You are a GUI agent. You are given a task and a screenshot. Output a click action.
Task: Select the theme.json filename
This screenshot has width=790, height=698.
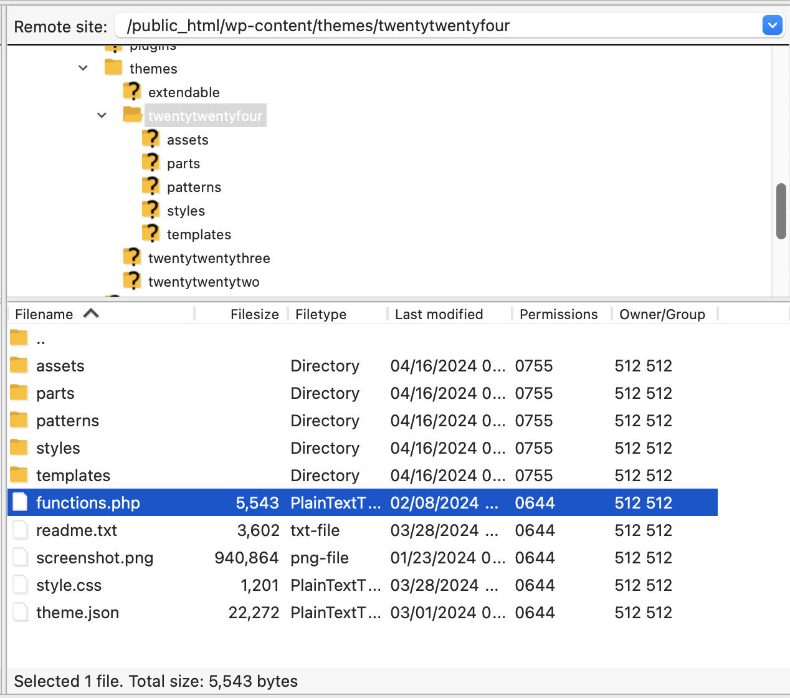pos(77,613)
